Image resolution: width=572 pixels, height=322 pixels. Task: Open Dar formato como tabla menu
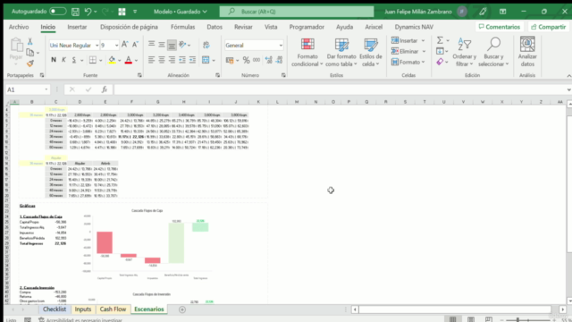(341, 53)
